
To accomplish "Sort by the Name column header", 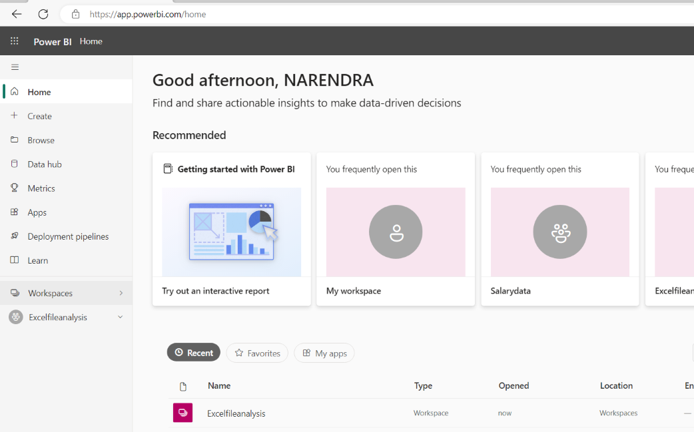I will coord(219,385).
